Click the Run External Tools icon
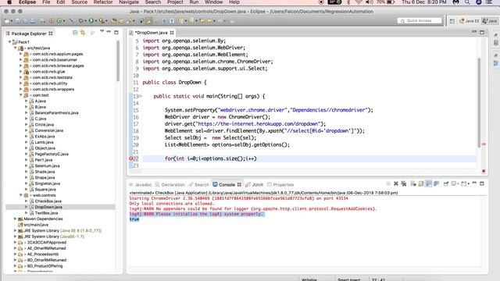Image resolution: width=500 pixels, height=281 pixels. (x=102, y=21)
